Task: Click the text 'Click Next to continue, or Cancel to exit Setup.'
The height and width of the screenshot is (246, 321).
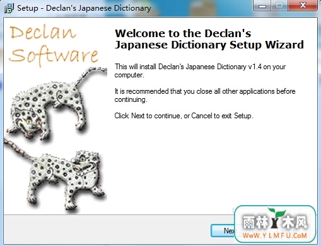Action: 184,116
